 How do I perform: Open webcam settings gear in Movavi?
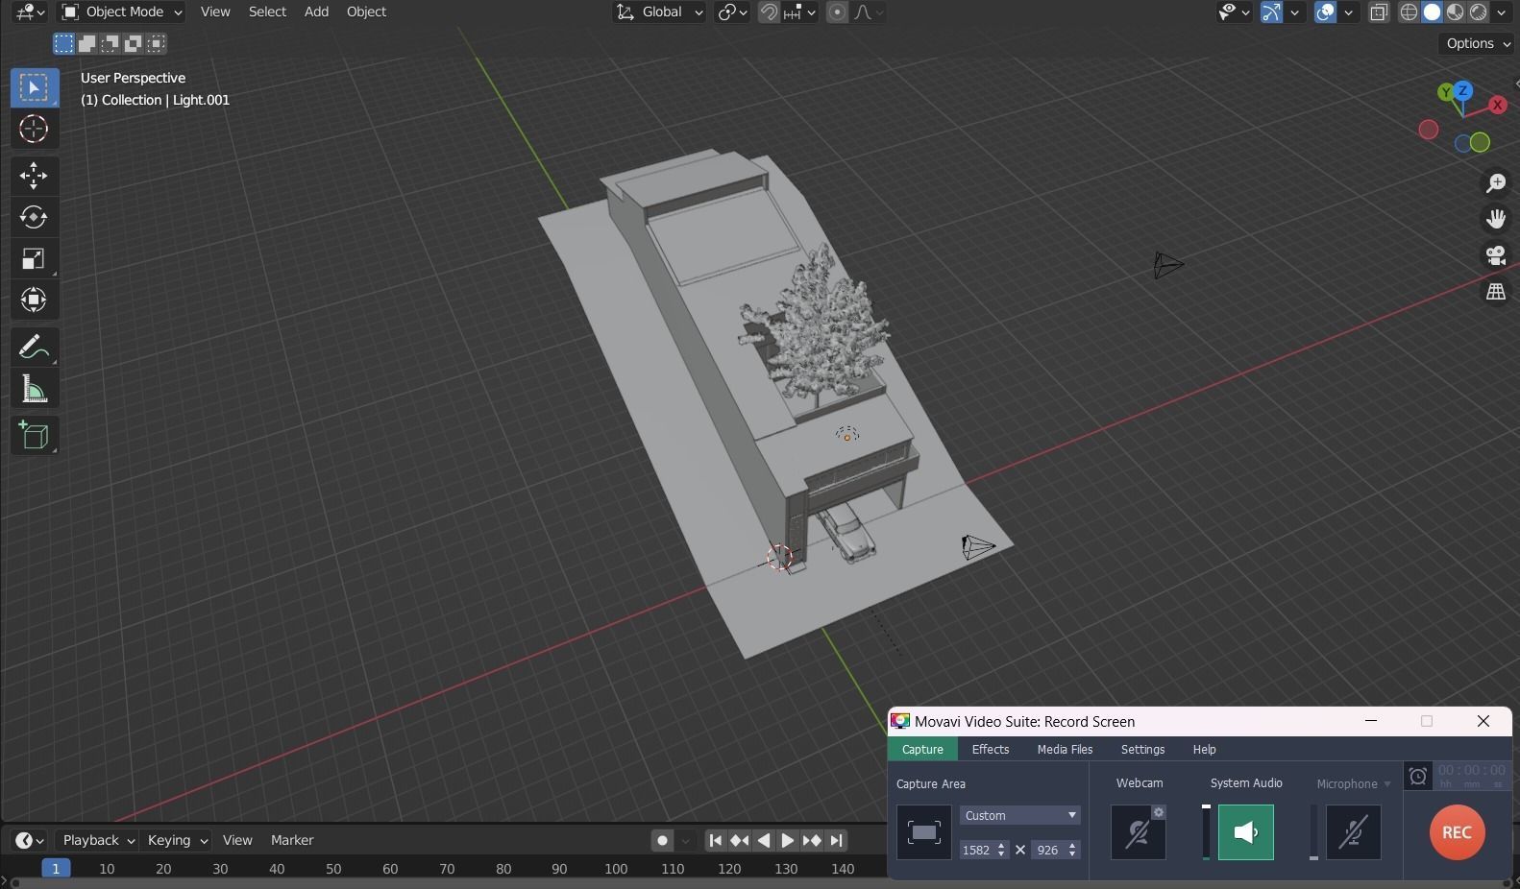tap(1159, 813)
